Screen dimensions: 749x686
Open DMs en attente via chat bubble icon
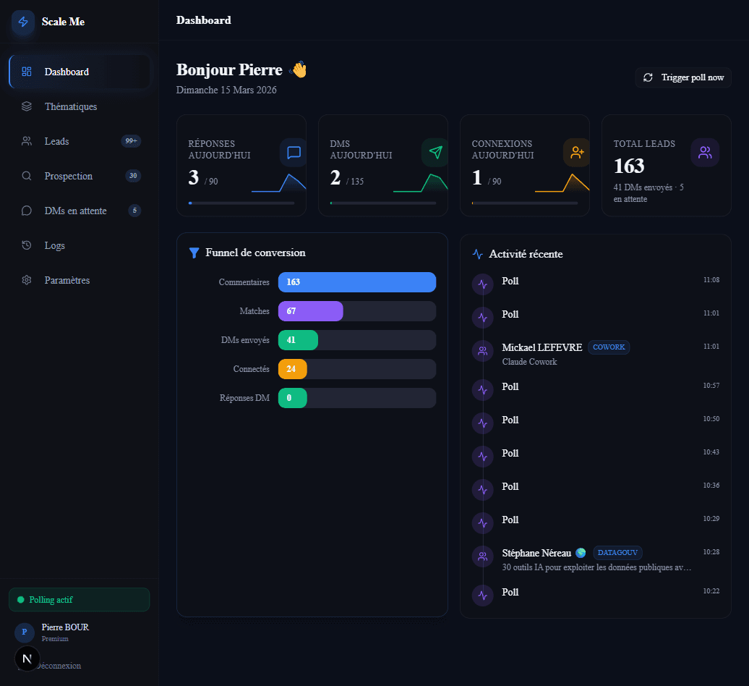[26, 210]
